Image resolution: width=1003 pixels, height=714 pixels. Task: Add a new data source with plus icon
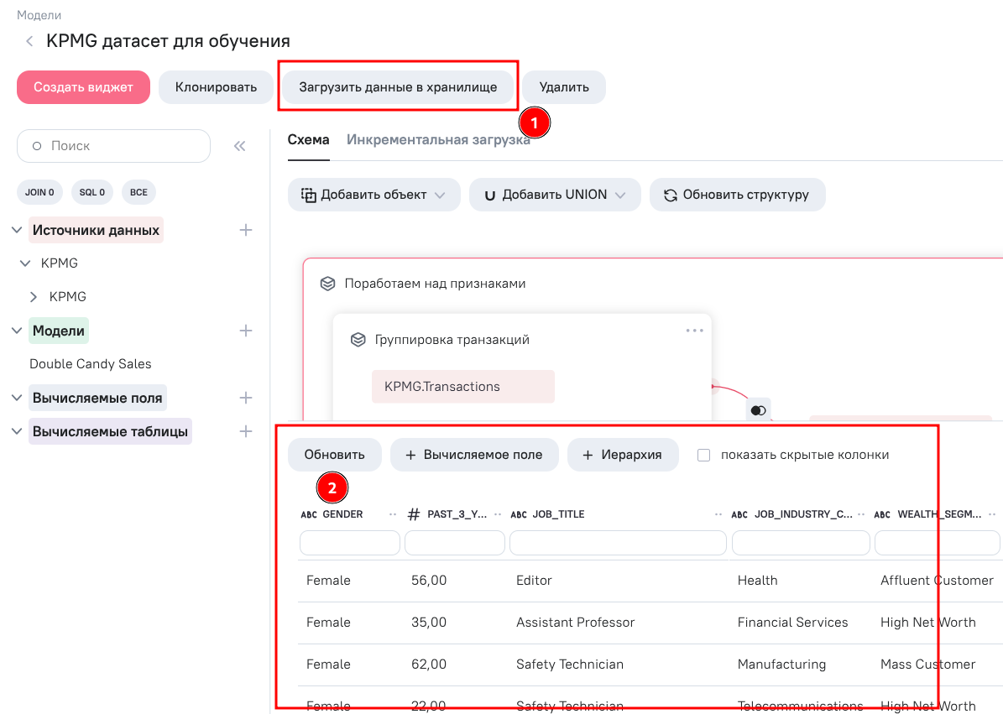coord(246,230)
